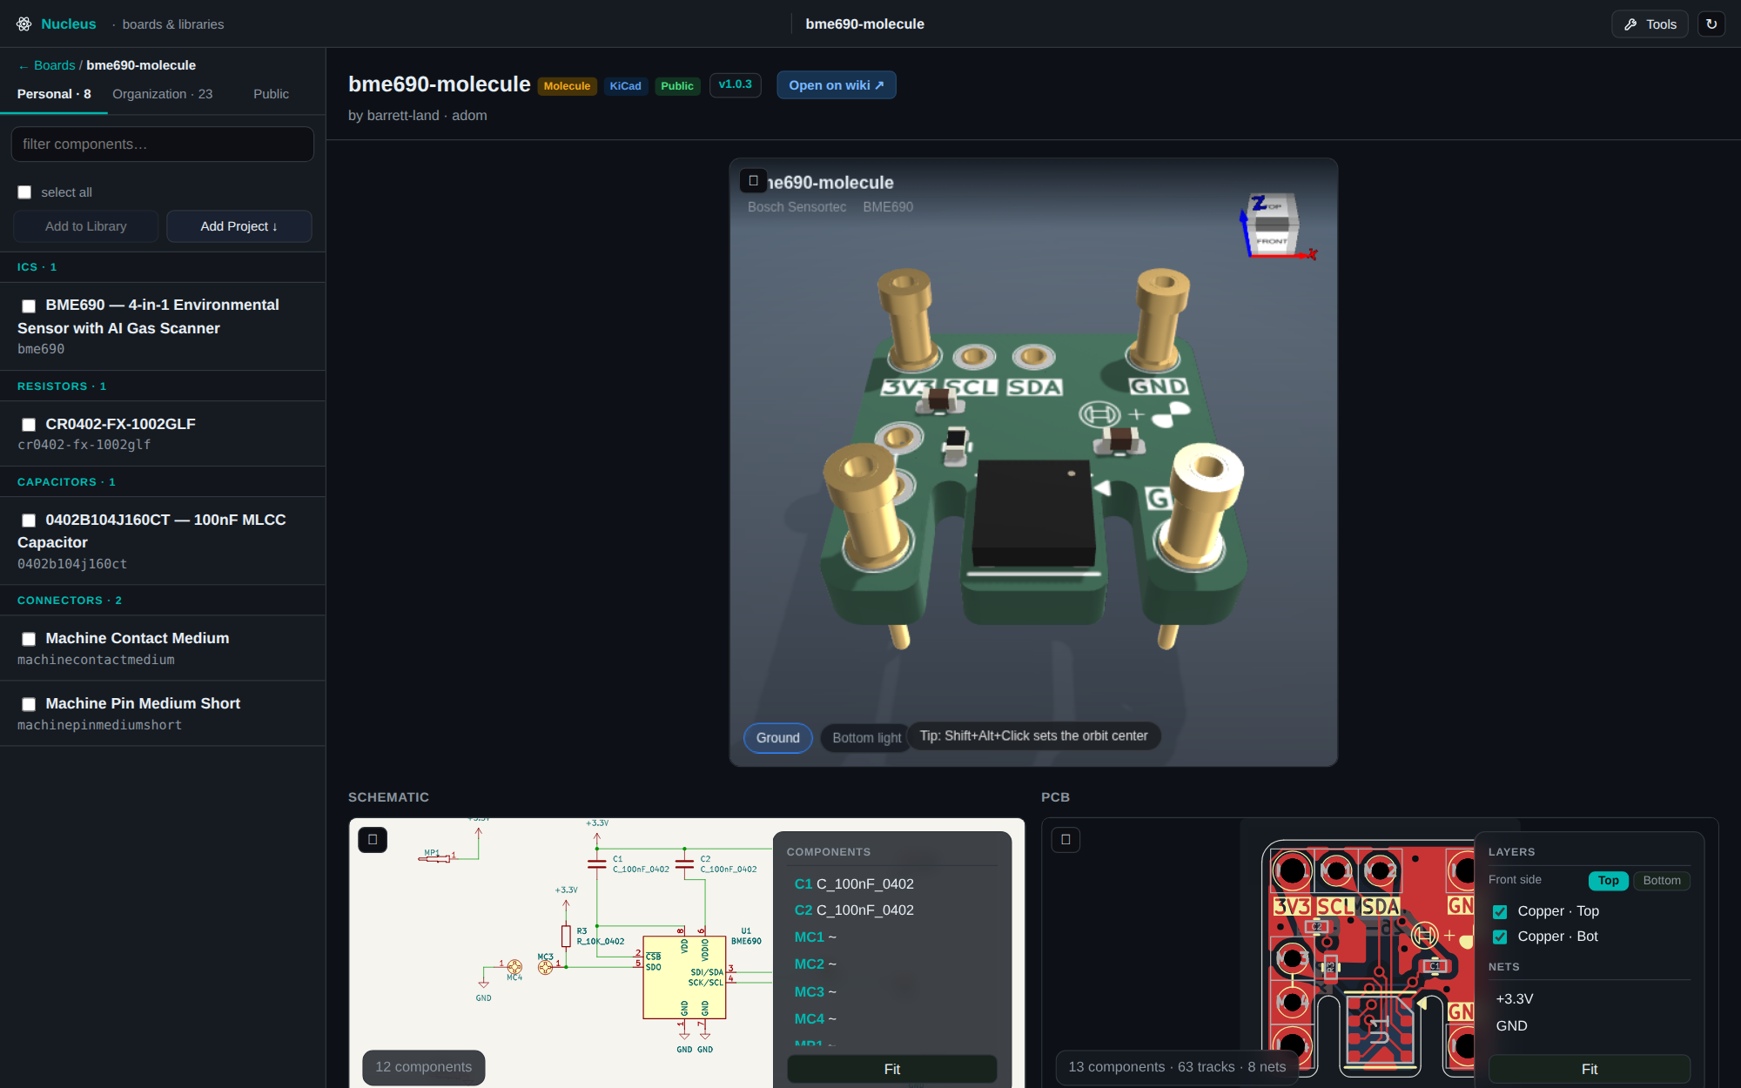Image resolution: width=1741 pixels, height=1088 pixels.
Task: Check the BME690 sensor checkbox
Action: [x=29, y=306]
